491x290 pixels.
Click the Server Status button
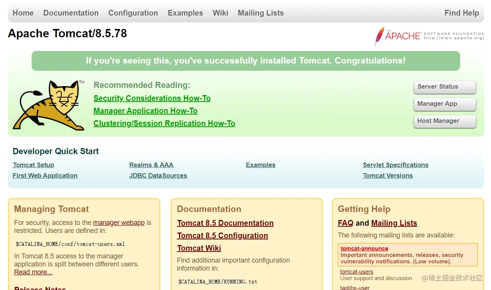445,87
